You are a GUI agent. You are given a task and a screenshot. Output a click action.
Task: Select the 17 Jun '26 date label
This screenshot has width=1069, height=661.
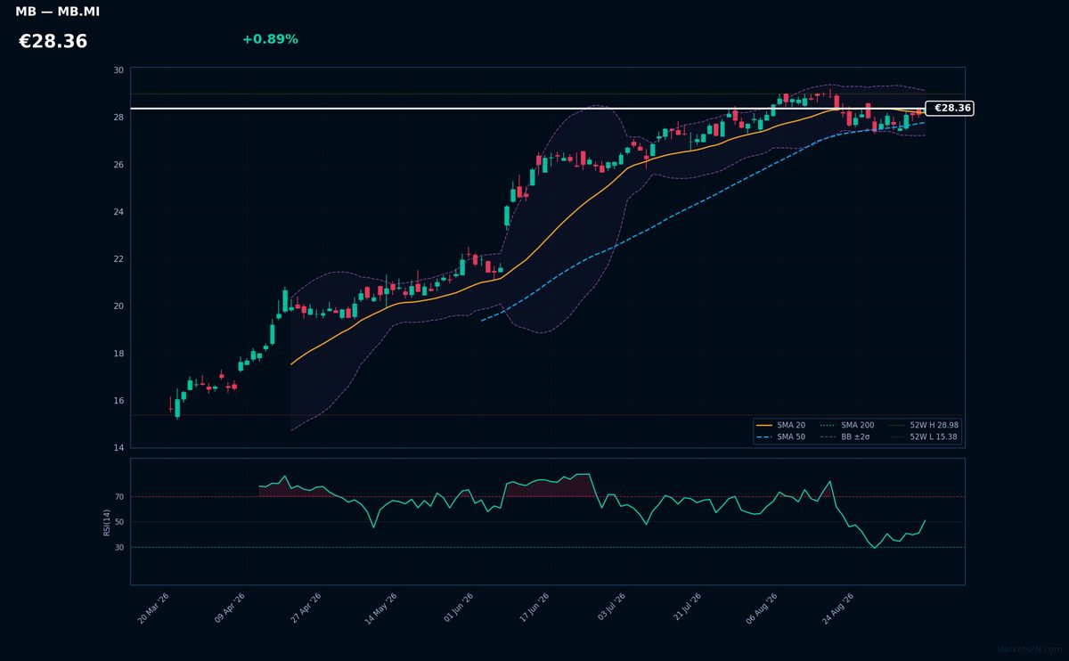[534, 608]
